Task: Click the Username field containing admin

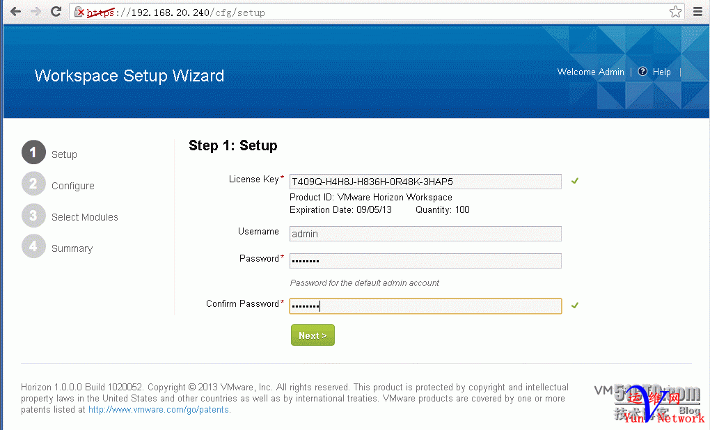Action: (425, 234)
